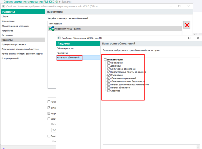Image resolution: width=202 pixels, height=149 pixels.
Task: Enable the Драйверы checkbox
Action: (x=109, y=66)
